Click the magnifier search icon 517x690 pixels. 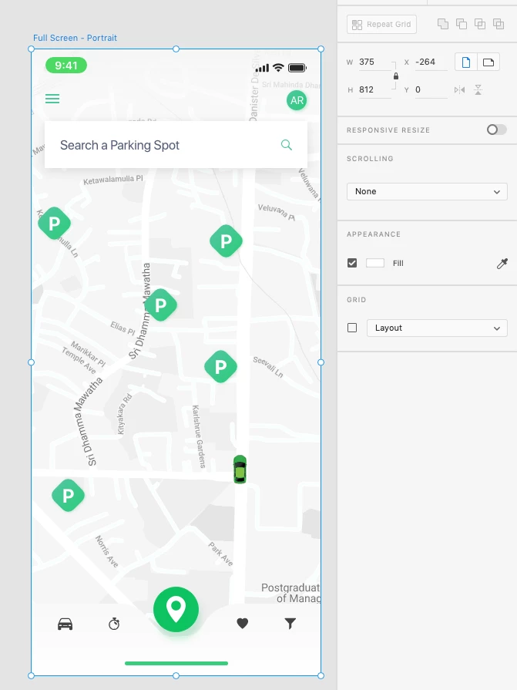pos(286,145)
